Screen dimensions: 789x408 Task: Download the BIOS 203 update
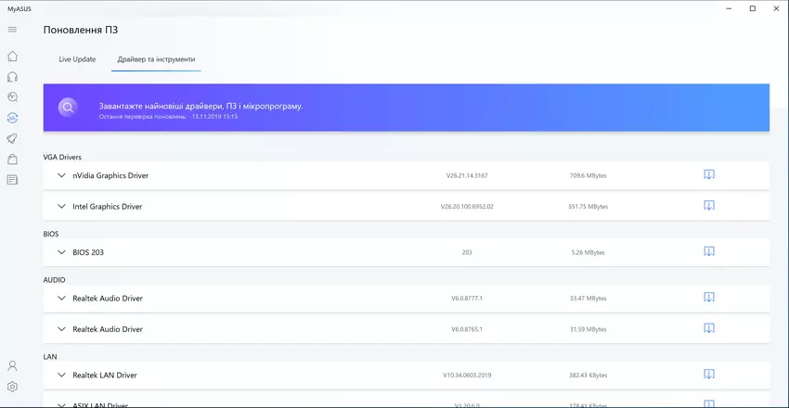tap(708, 251)
